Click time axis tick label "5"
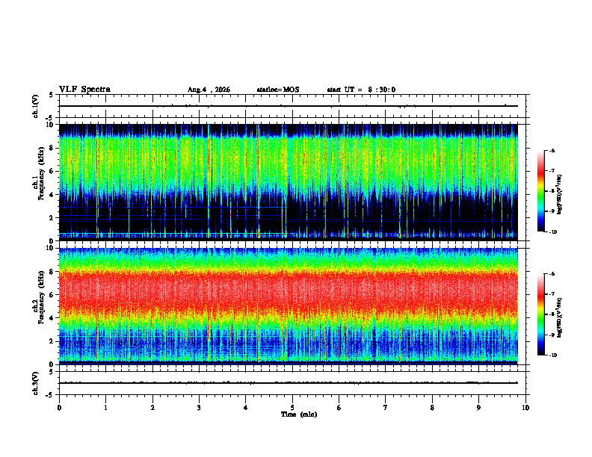Viewport: 592px width, 457px height. click(292, 408)
